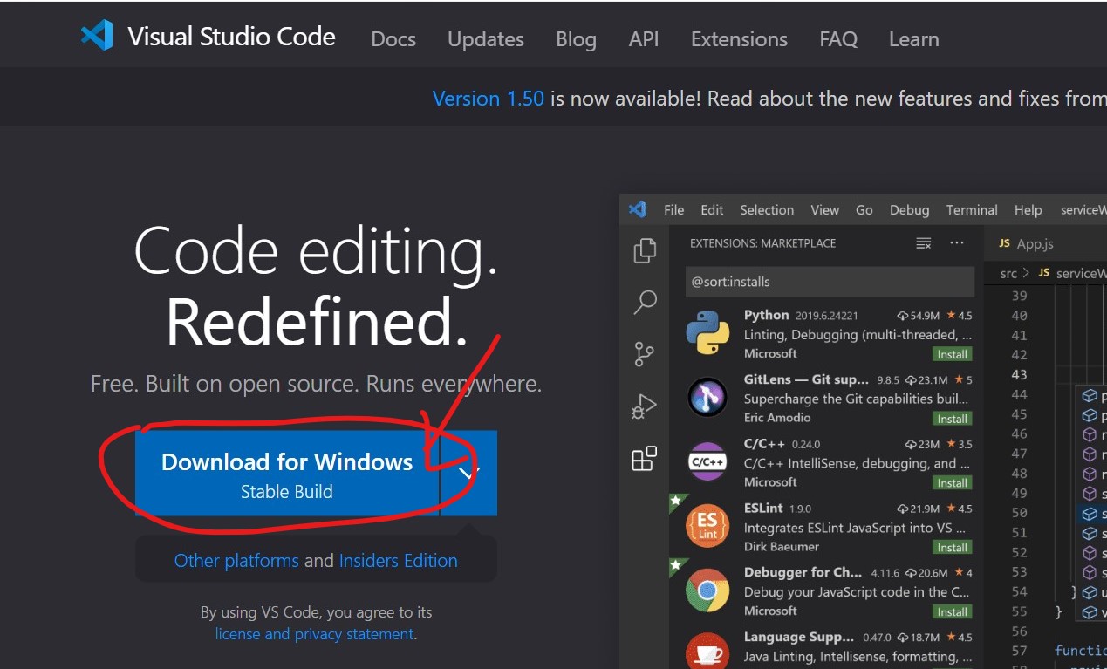Click the Eric Amodio publisher name
1107x669 pixels.
click(x=777, y=418)
